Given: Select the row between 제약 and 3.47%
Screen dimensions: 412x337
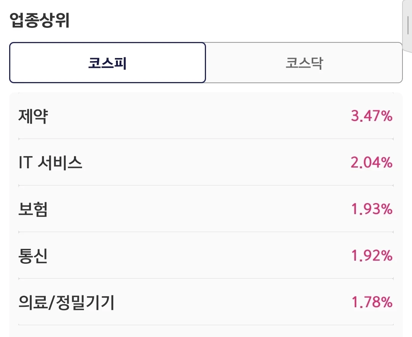Looking at the screenshot, I should click(206, 116).
